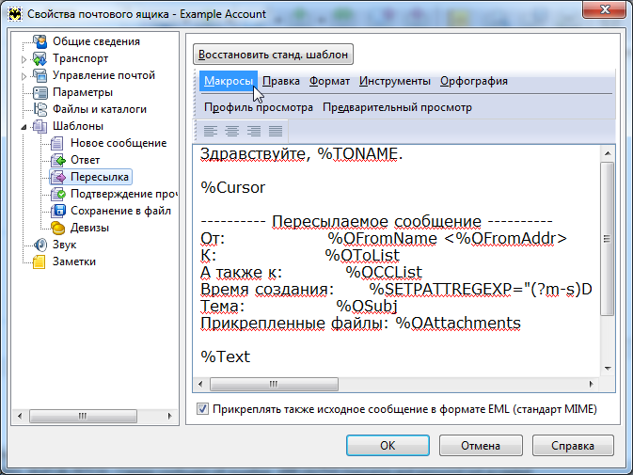This screenshot has width=633, height=475.
Task: Expand the Управление почтой tree node
Action: point(24,76)
